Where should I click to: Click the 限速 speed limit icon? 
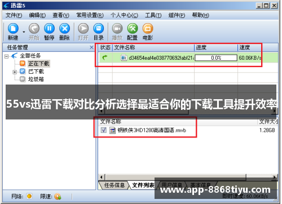tap(58, 197)
